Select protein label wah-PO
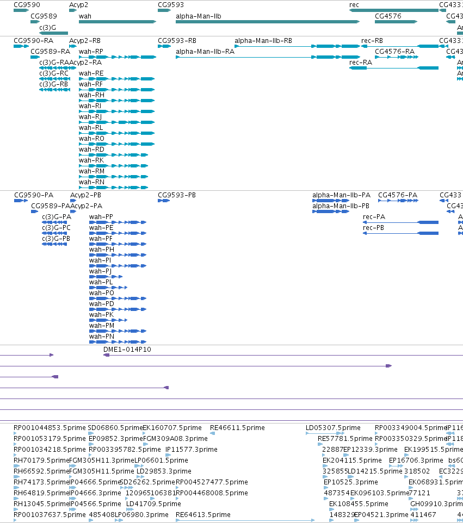 pyautogui.click(x=102, y=293)
